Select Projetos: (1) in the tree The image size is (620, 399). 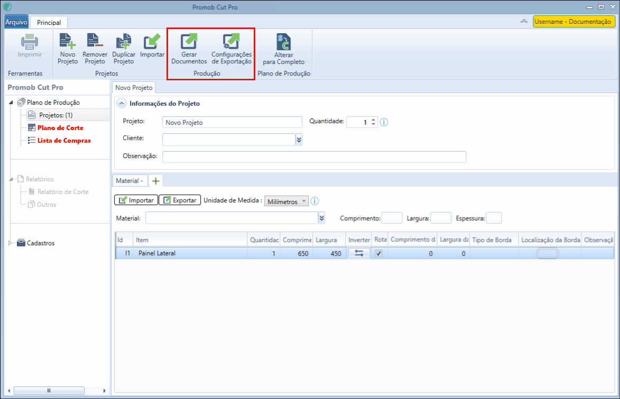55,115
